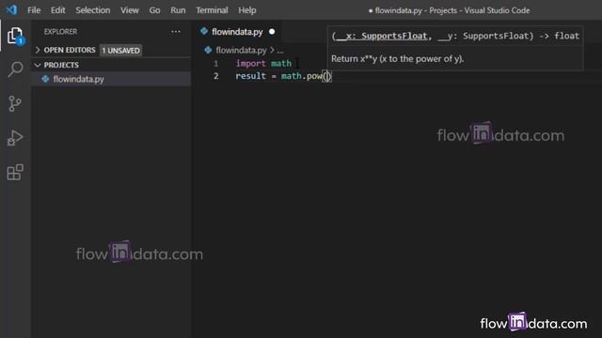Select flowindata.py in the Projects tree
602x338 pixels.
(111, 79)
